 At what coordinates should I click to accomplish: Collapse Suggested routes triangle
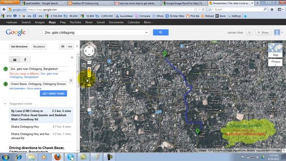point(5,104)
